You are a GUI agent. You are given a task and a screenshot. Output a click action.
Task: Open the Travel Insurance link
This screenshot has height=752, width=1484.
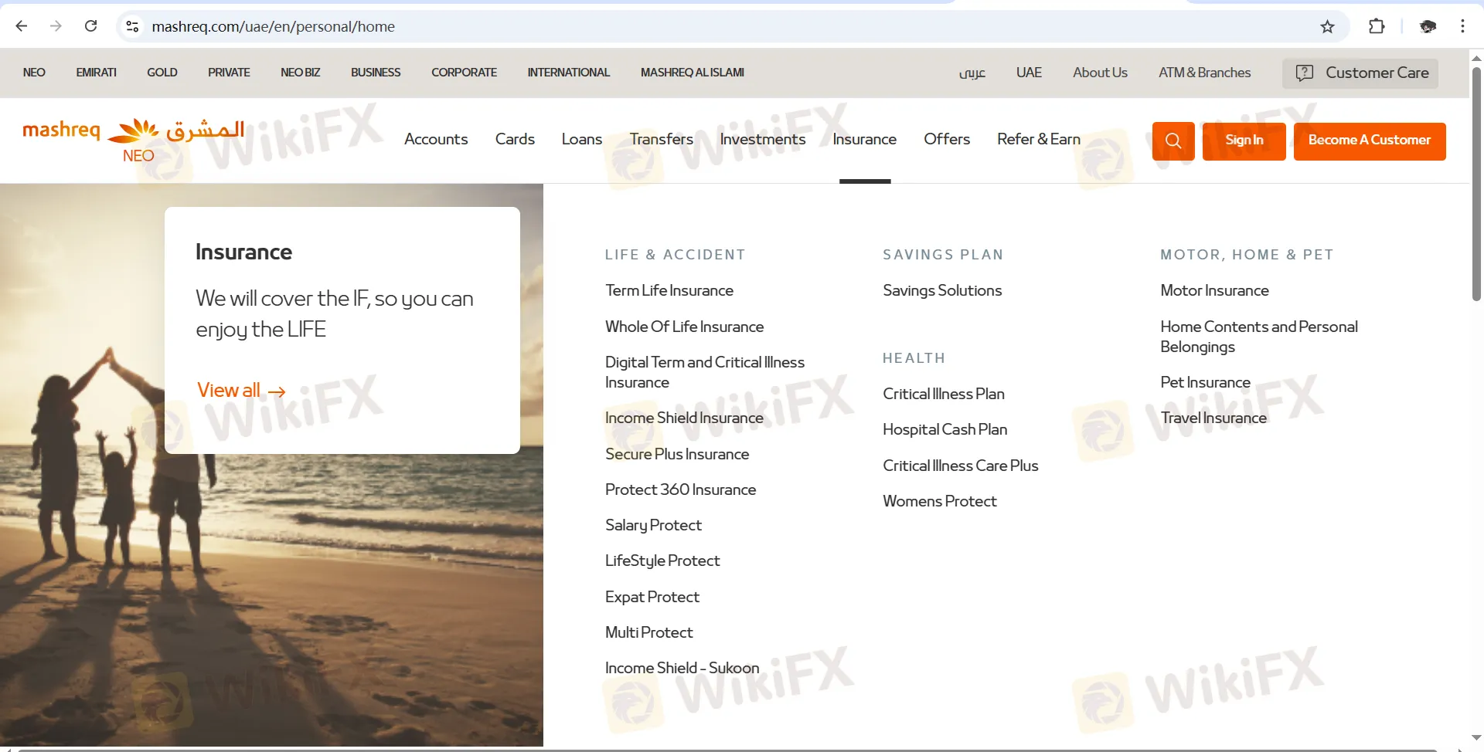(x=1213, y=418)
